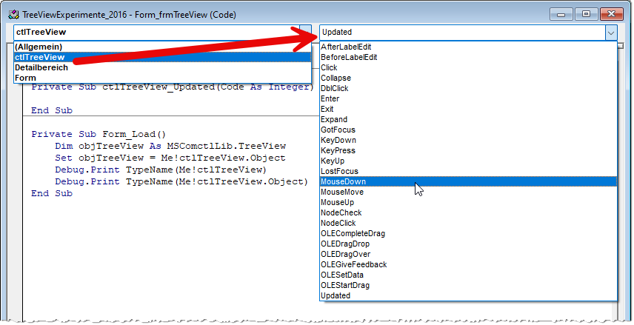
Task: Select ctlTreeView in object list
Action: coord(162,57)
